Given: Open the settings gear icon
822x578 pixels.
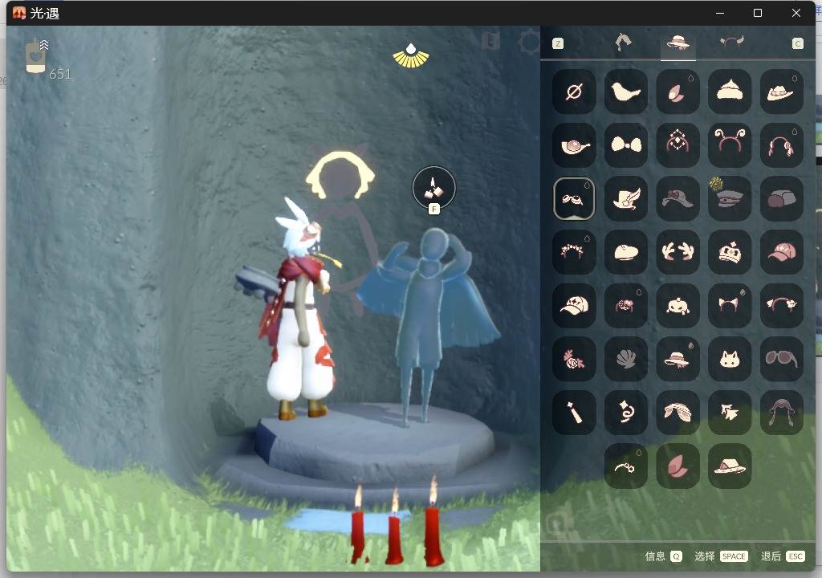Looking at the screenshot, I should [528, 42].
